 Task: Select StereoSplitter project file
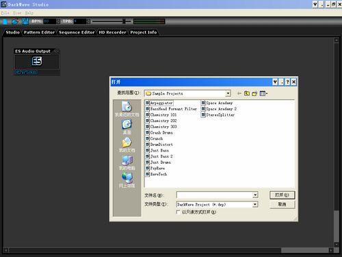coord(218,115)
